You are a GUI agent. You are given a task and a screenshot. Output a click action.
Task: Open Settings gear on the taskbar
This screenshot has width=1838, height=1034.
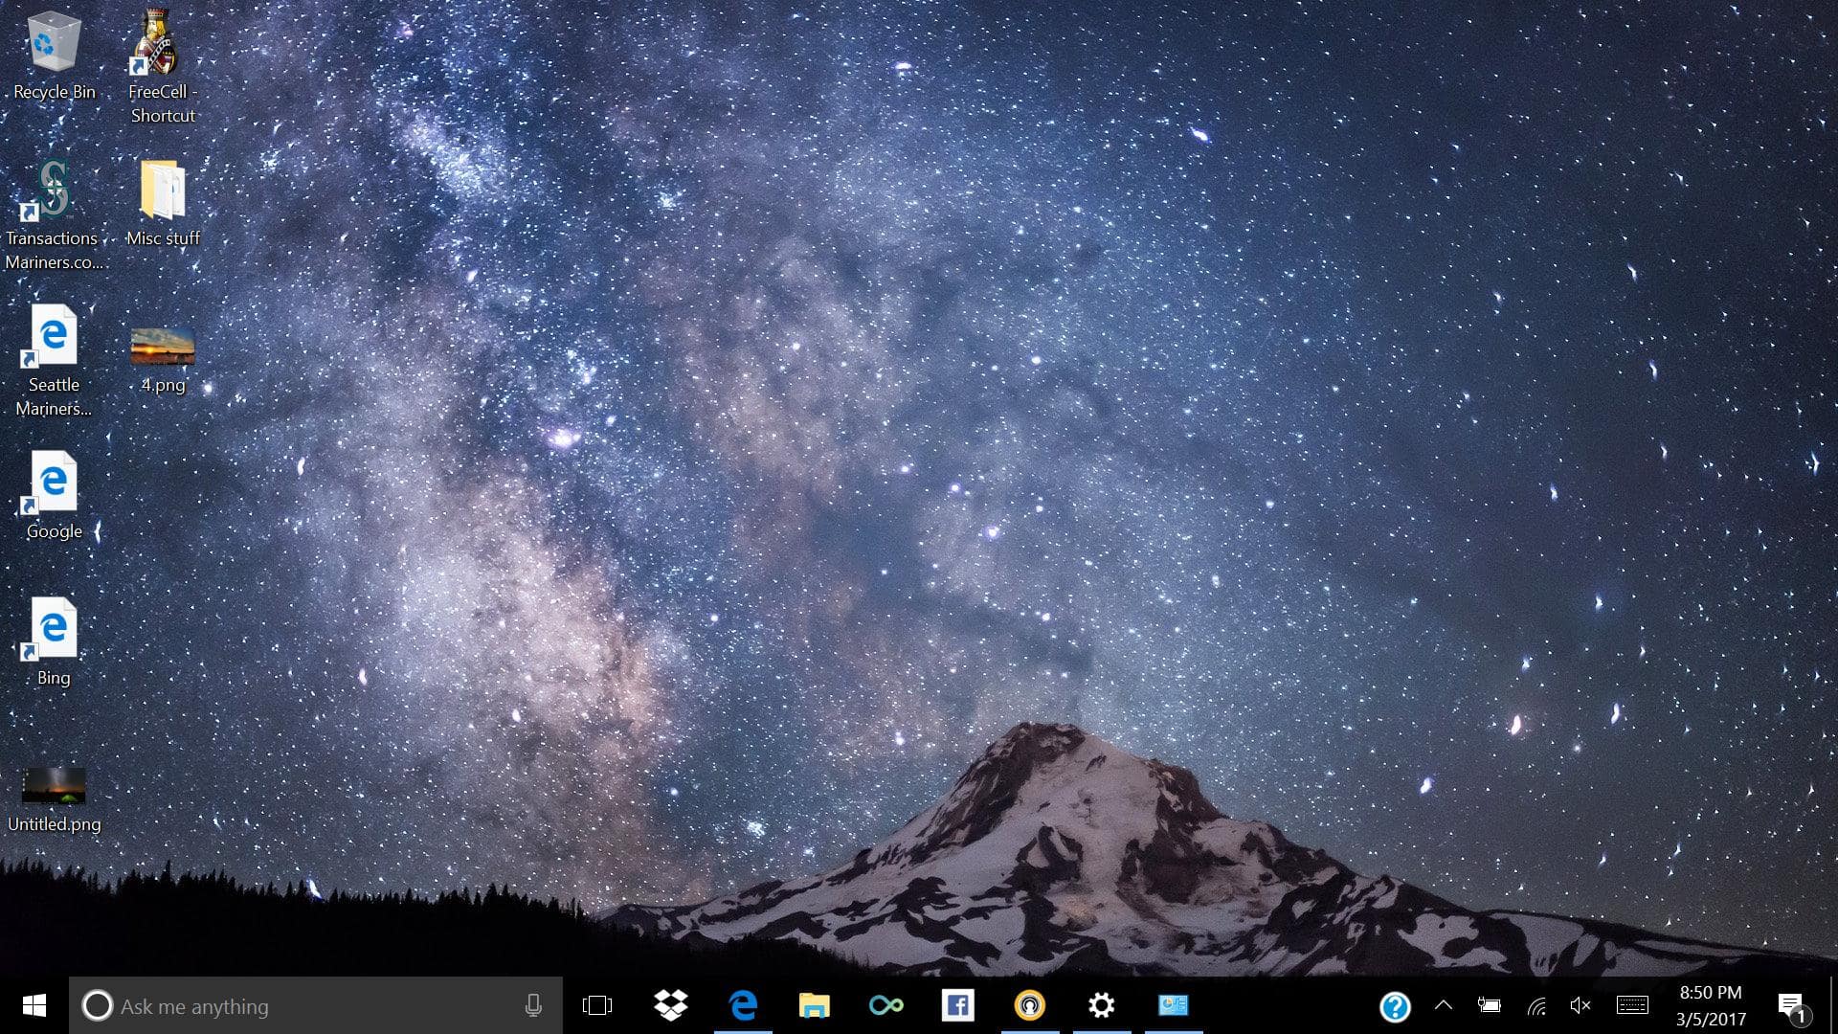(x=1101, y=1005)
